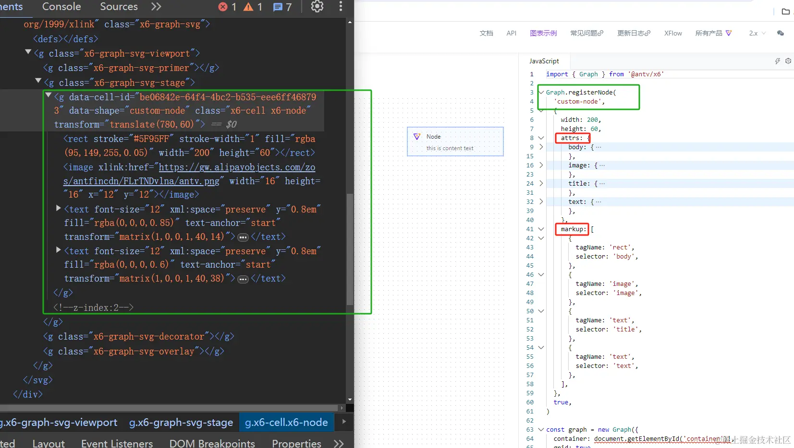This screenshot has height=448, width=794.
Task: Click the import Graph line of code
Action: [x=605, y=74]
